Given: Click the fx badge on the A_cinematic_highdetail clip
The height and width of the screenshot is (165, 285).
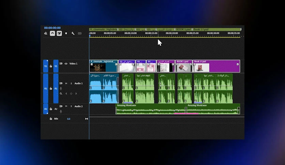Looking at the screenshot, I should point(92,64).
